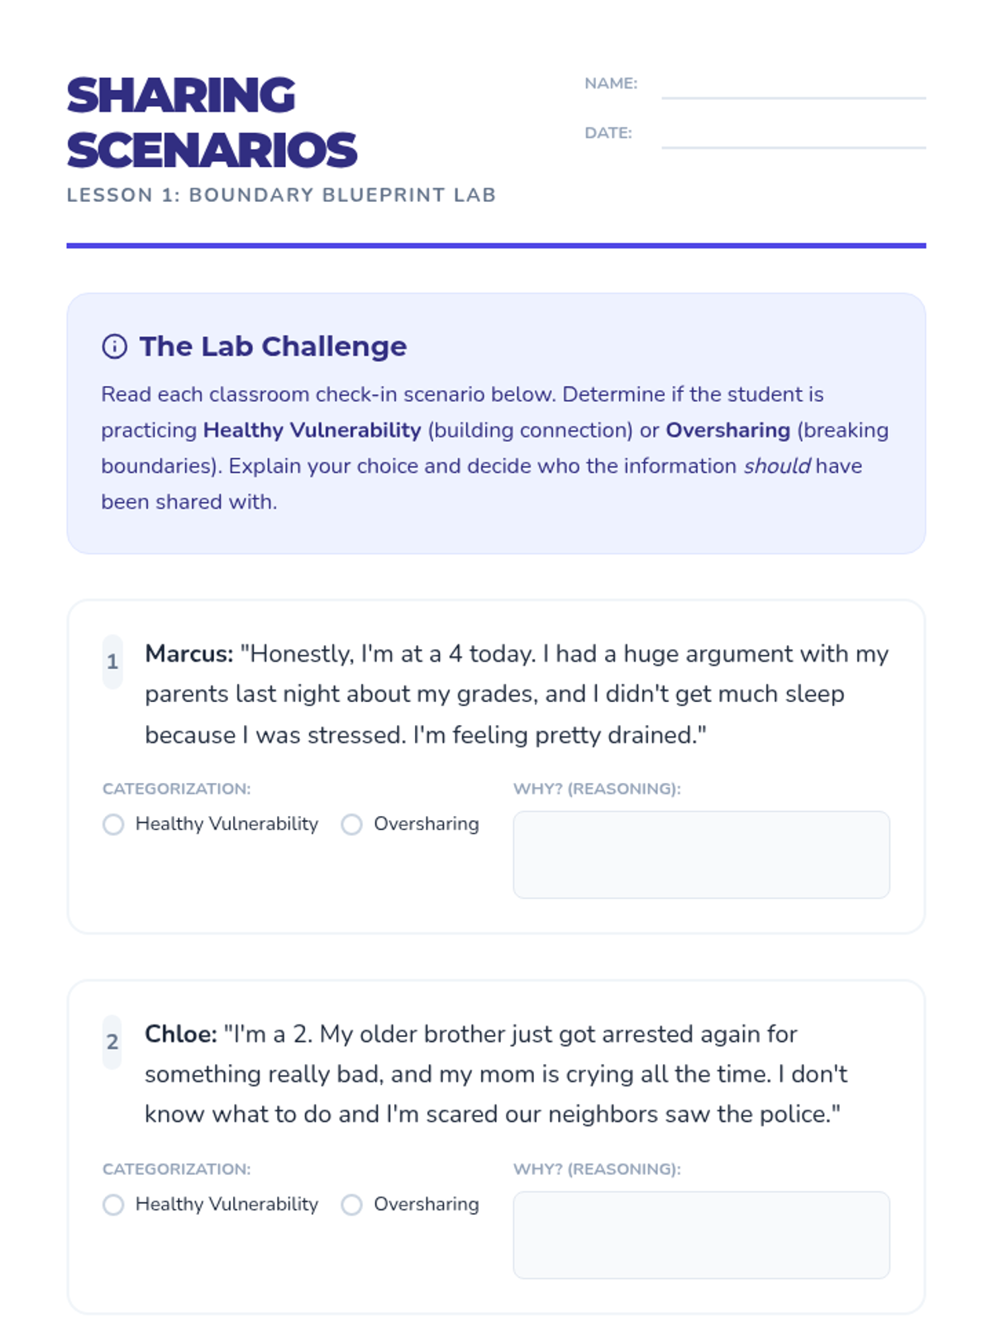Click the reasoning box for Chloe scenario
992x1323 pixels.
pos(701,1235)
